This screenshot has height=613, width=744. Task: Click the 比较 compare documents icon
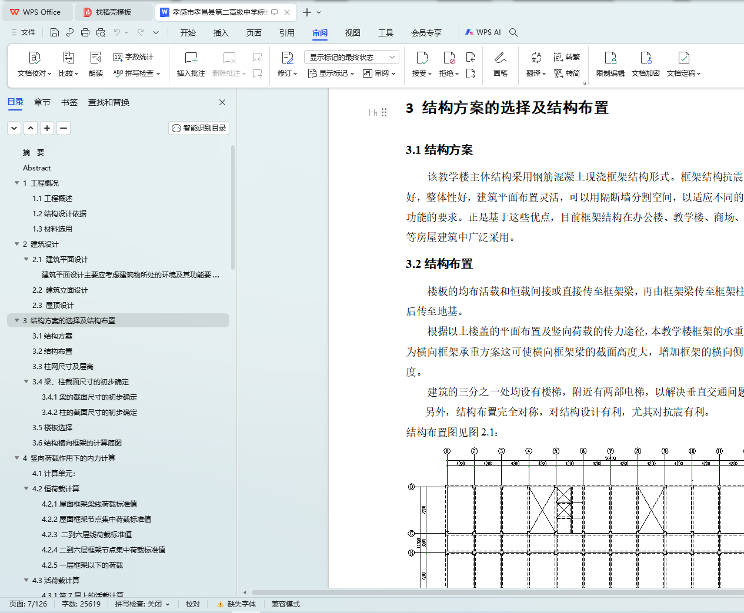pyautogui.click(x=68, y=58)
